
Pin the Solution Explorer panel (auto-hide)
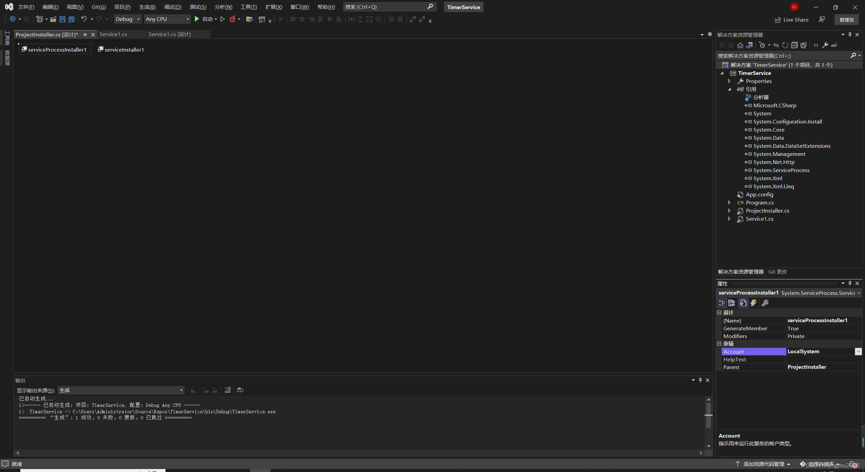pos(850,34)
